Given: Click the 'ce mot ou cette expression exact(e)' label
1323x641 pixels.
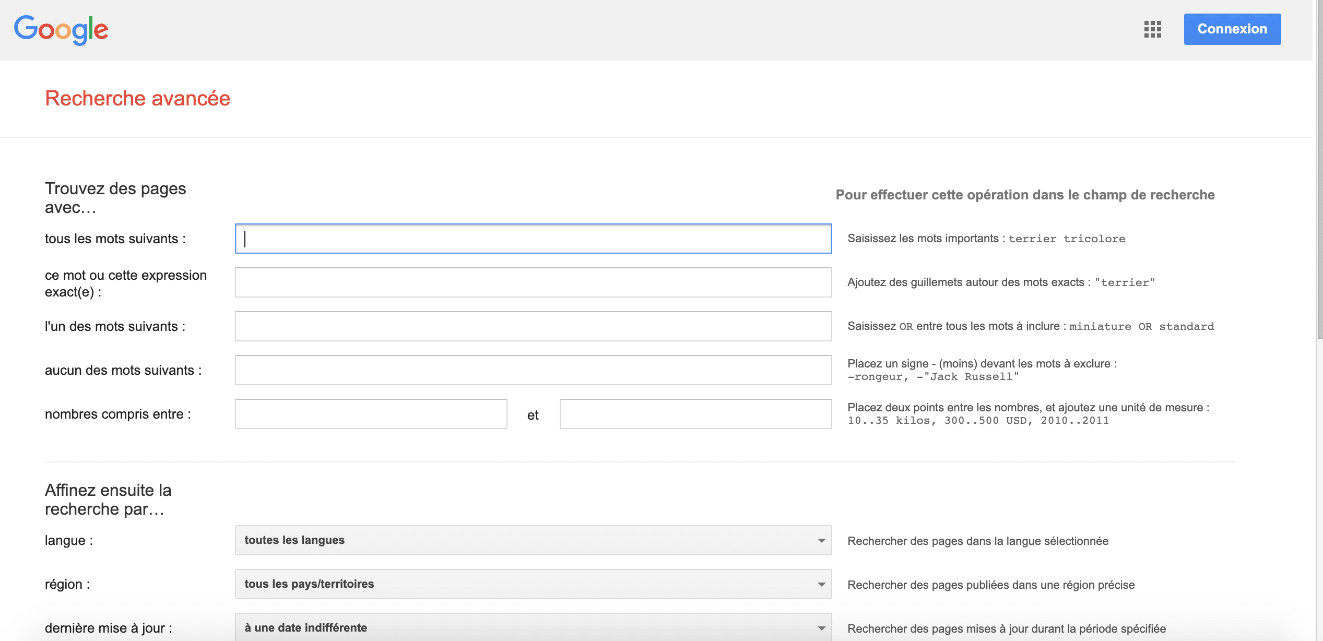Looking at the screenshot, I should pos(126,283).
